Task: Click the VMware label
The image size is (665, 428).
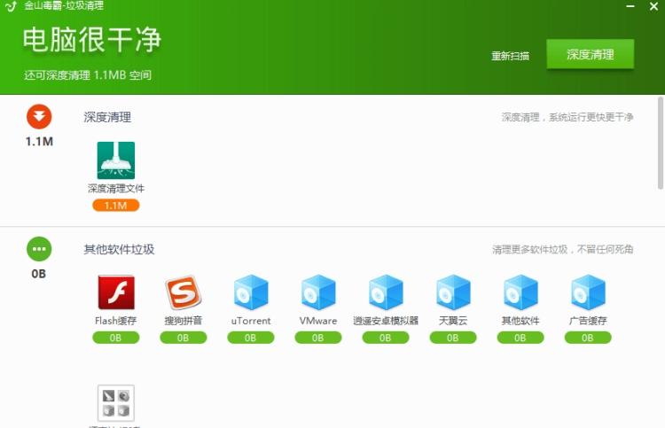Action: click(318, 321)
